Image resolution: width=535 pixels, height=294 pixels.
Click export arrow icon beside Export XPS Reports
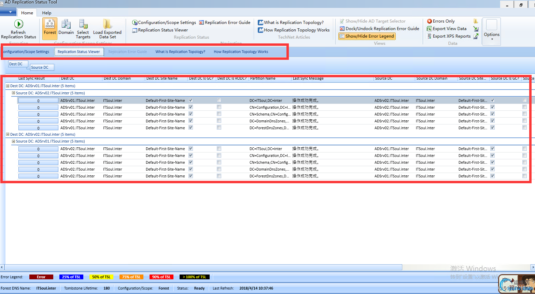point(476,36)
